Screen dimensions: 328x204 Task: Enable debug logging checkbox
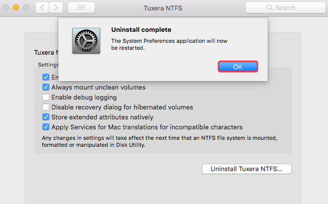coord(46,97)
